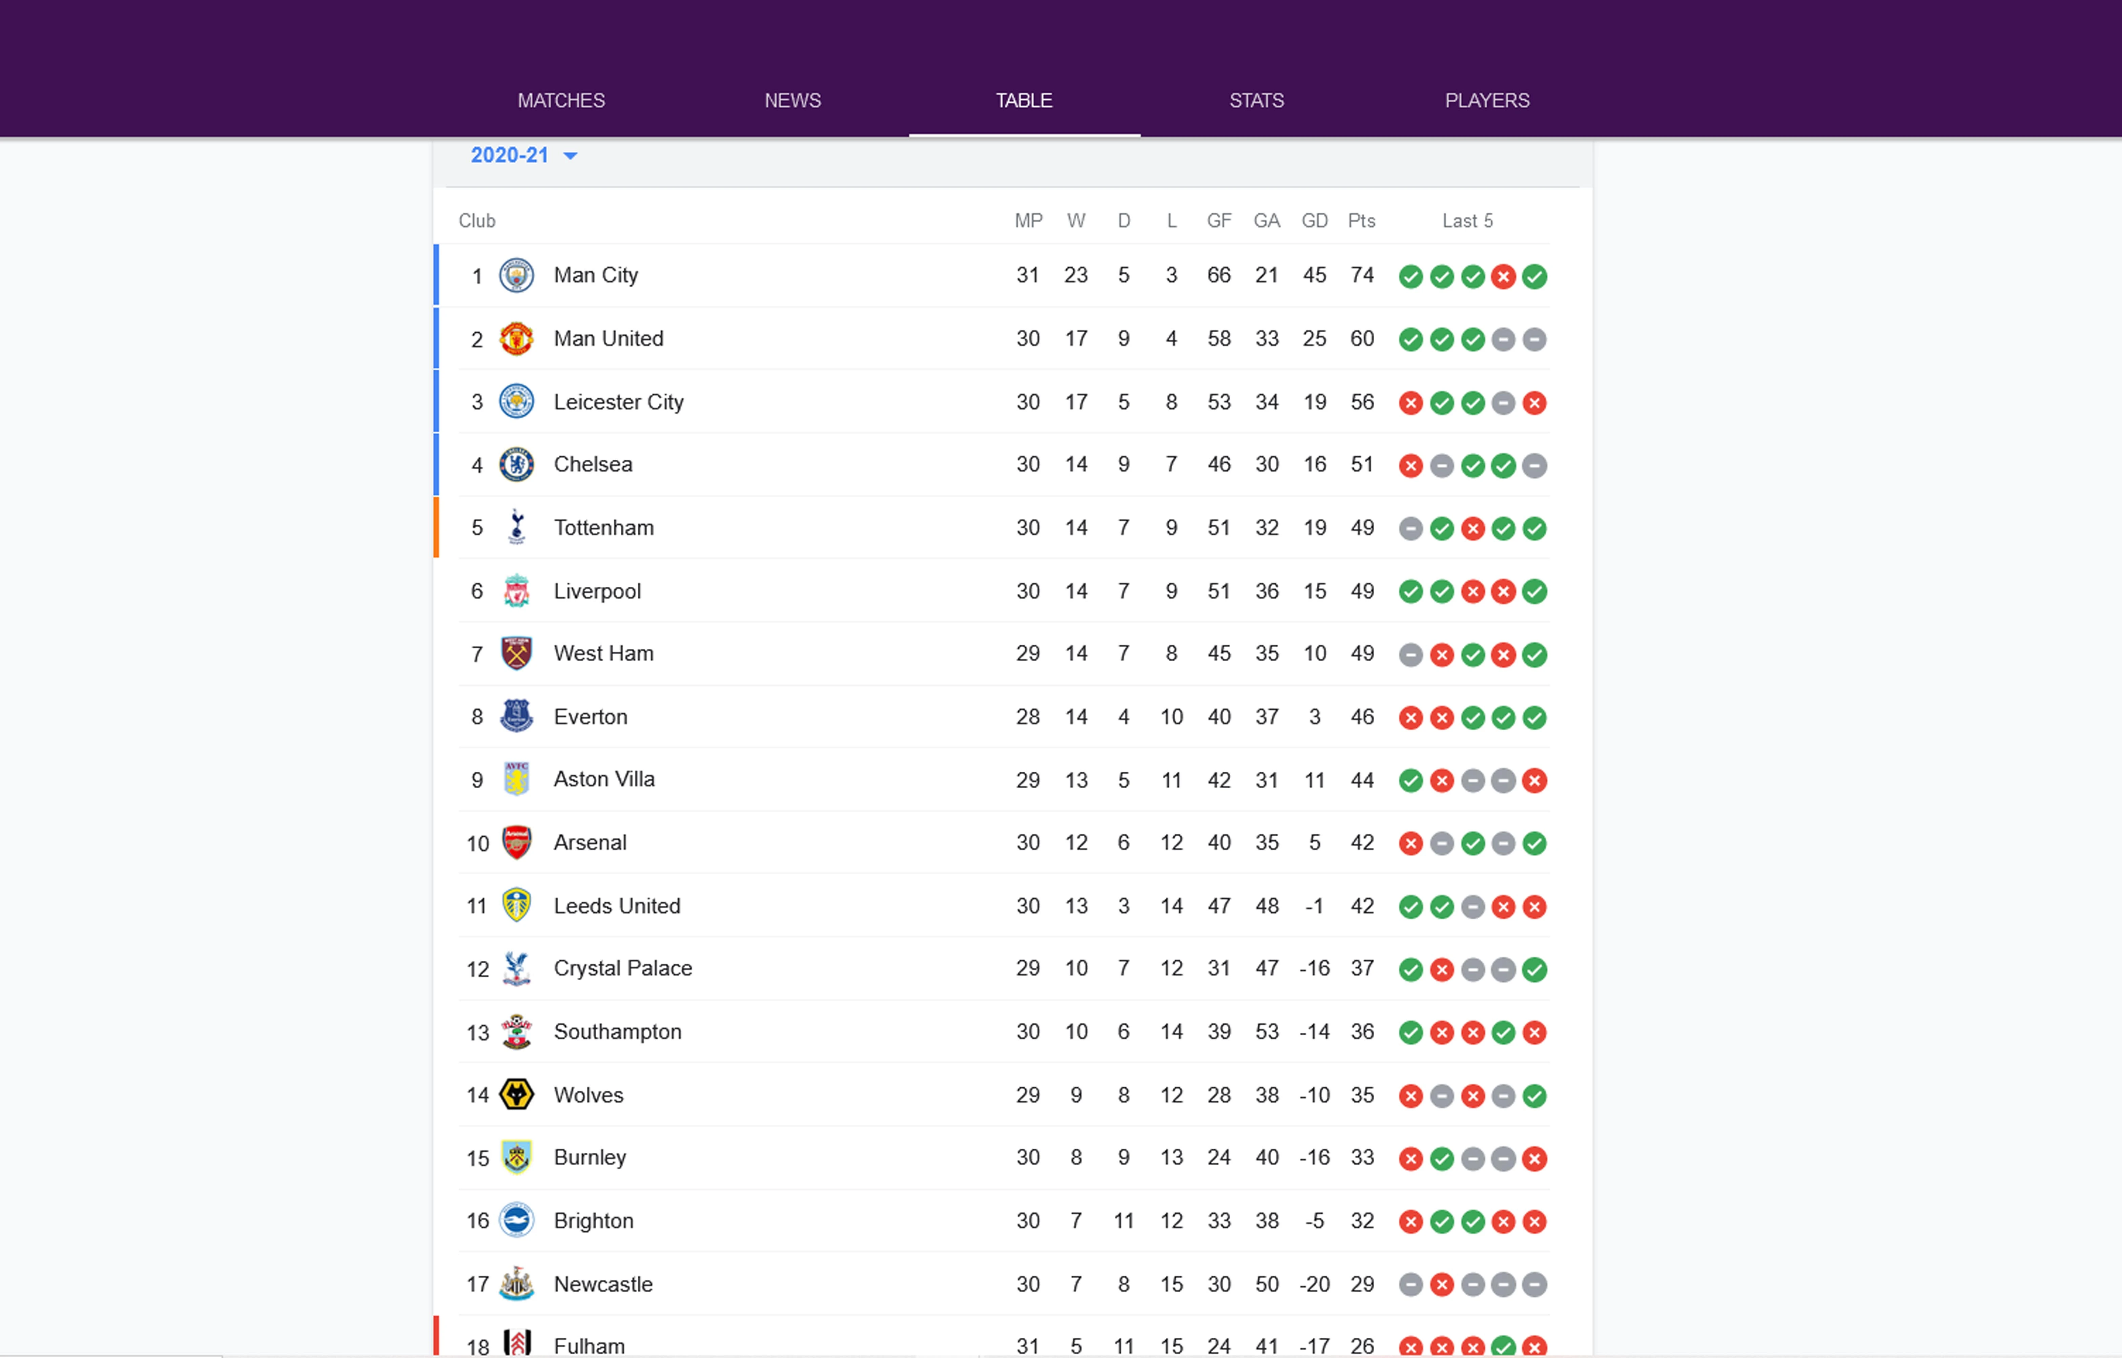
Task: Click the Crystal Palace team name
Action: tap(623, 968)
